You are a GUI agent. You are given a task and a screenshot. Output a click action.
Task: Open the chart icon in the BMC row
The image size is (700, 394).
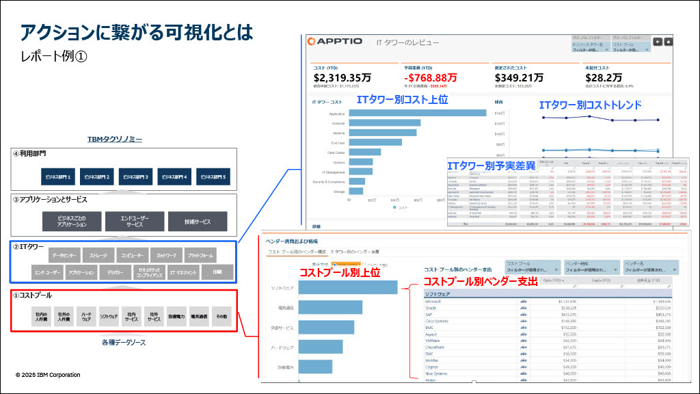point(523,328)
